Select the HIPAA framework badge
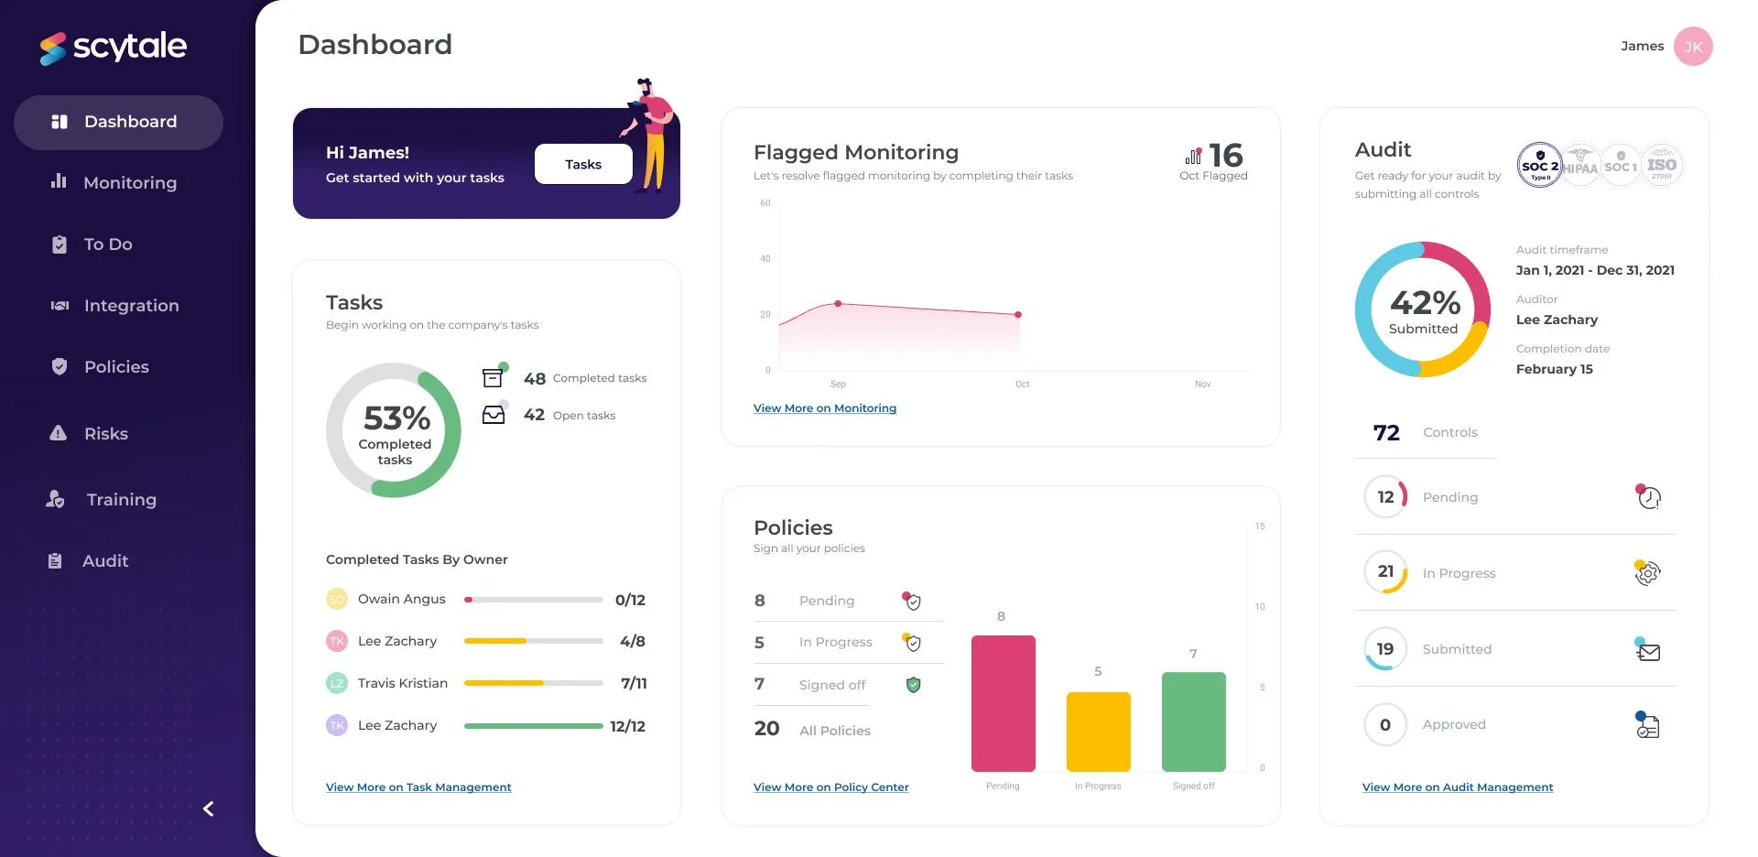Screen dimensions: 1758x857 [1579, 166]
